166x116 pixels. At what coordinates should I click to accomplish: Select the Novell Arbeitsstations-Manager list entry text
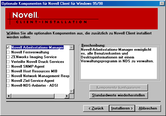(x=37, y=47)
